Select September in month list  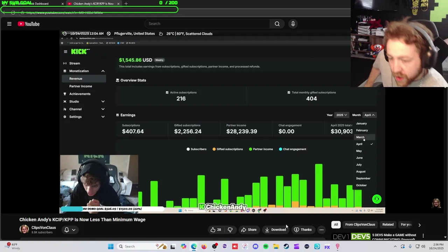363,178
